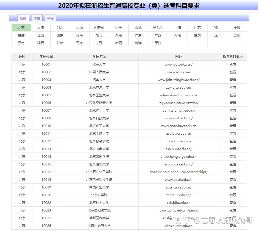Click 查看 for 北京大学

[233, 64]
